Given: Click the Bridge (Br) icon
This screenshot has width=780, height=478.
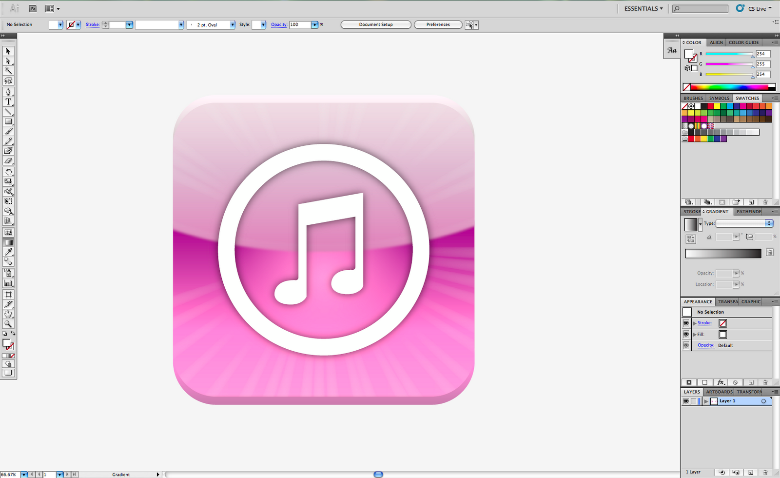Looking at the screenshot, I should coord(33,9).
